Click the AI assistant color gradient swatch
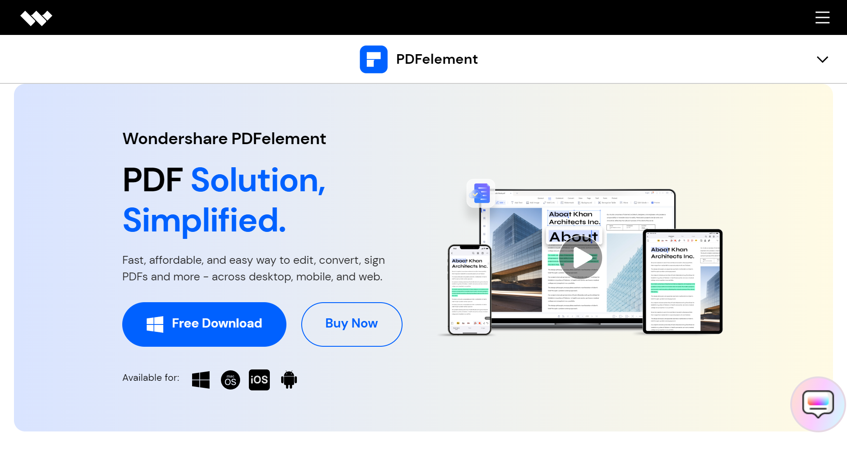This screenshot has height=476, width=847. [818, 404]
